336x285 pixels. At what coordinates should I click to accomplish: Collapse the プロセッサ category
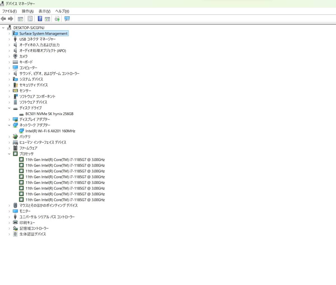coord(9,154)
